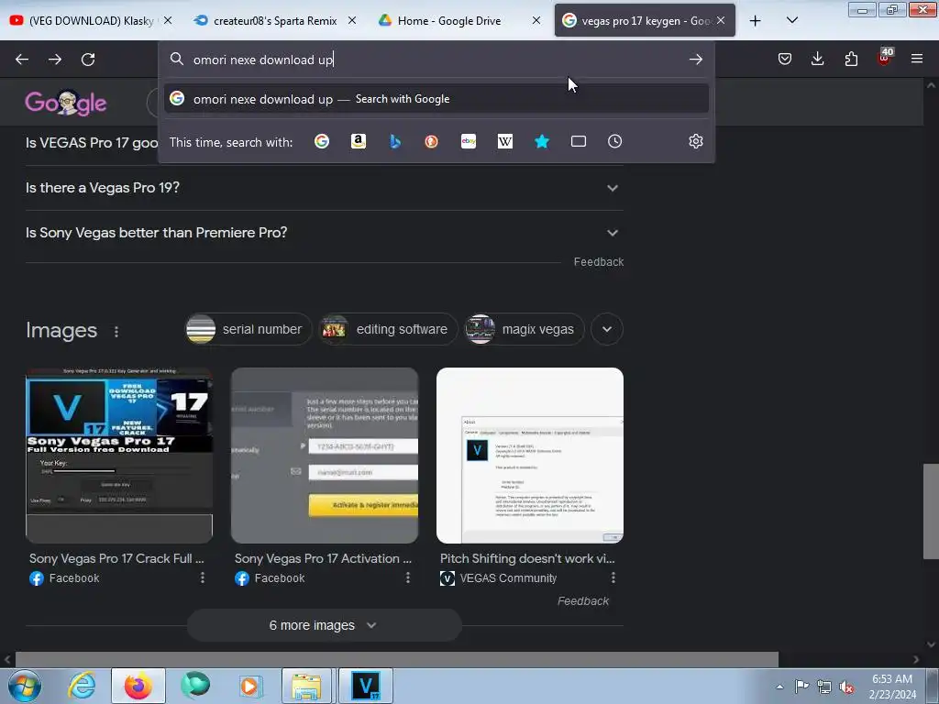
Task: Search this time with Google icon
Action: [322, 141]
